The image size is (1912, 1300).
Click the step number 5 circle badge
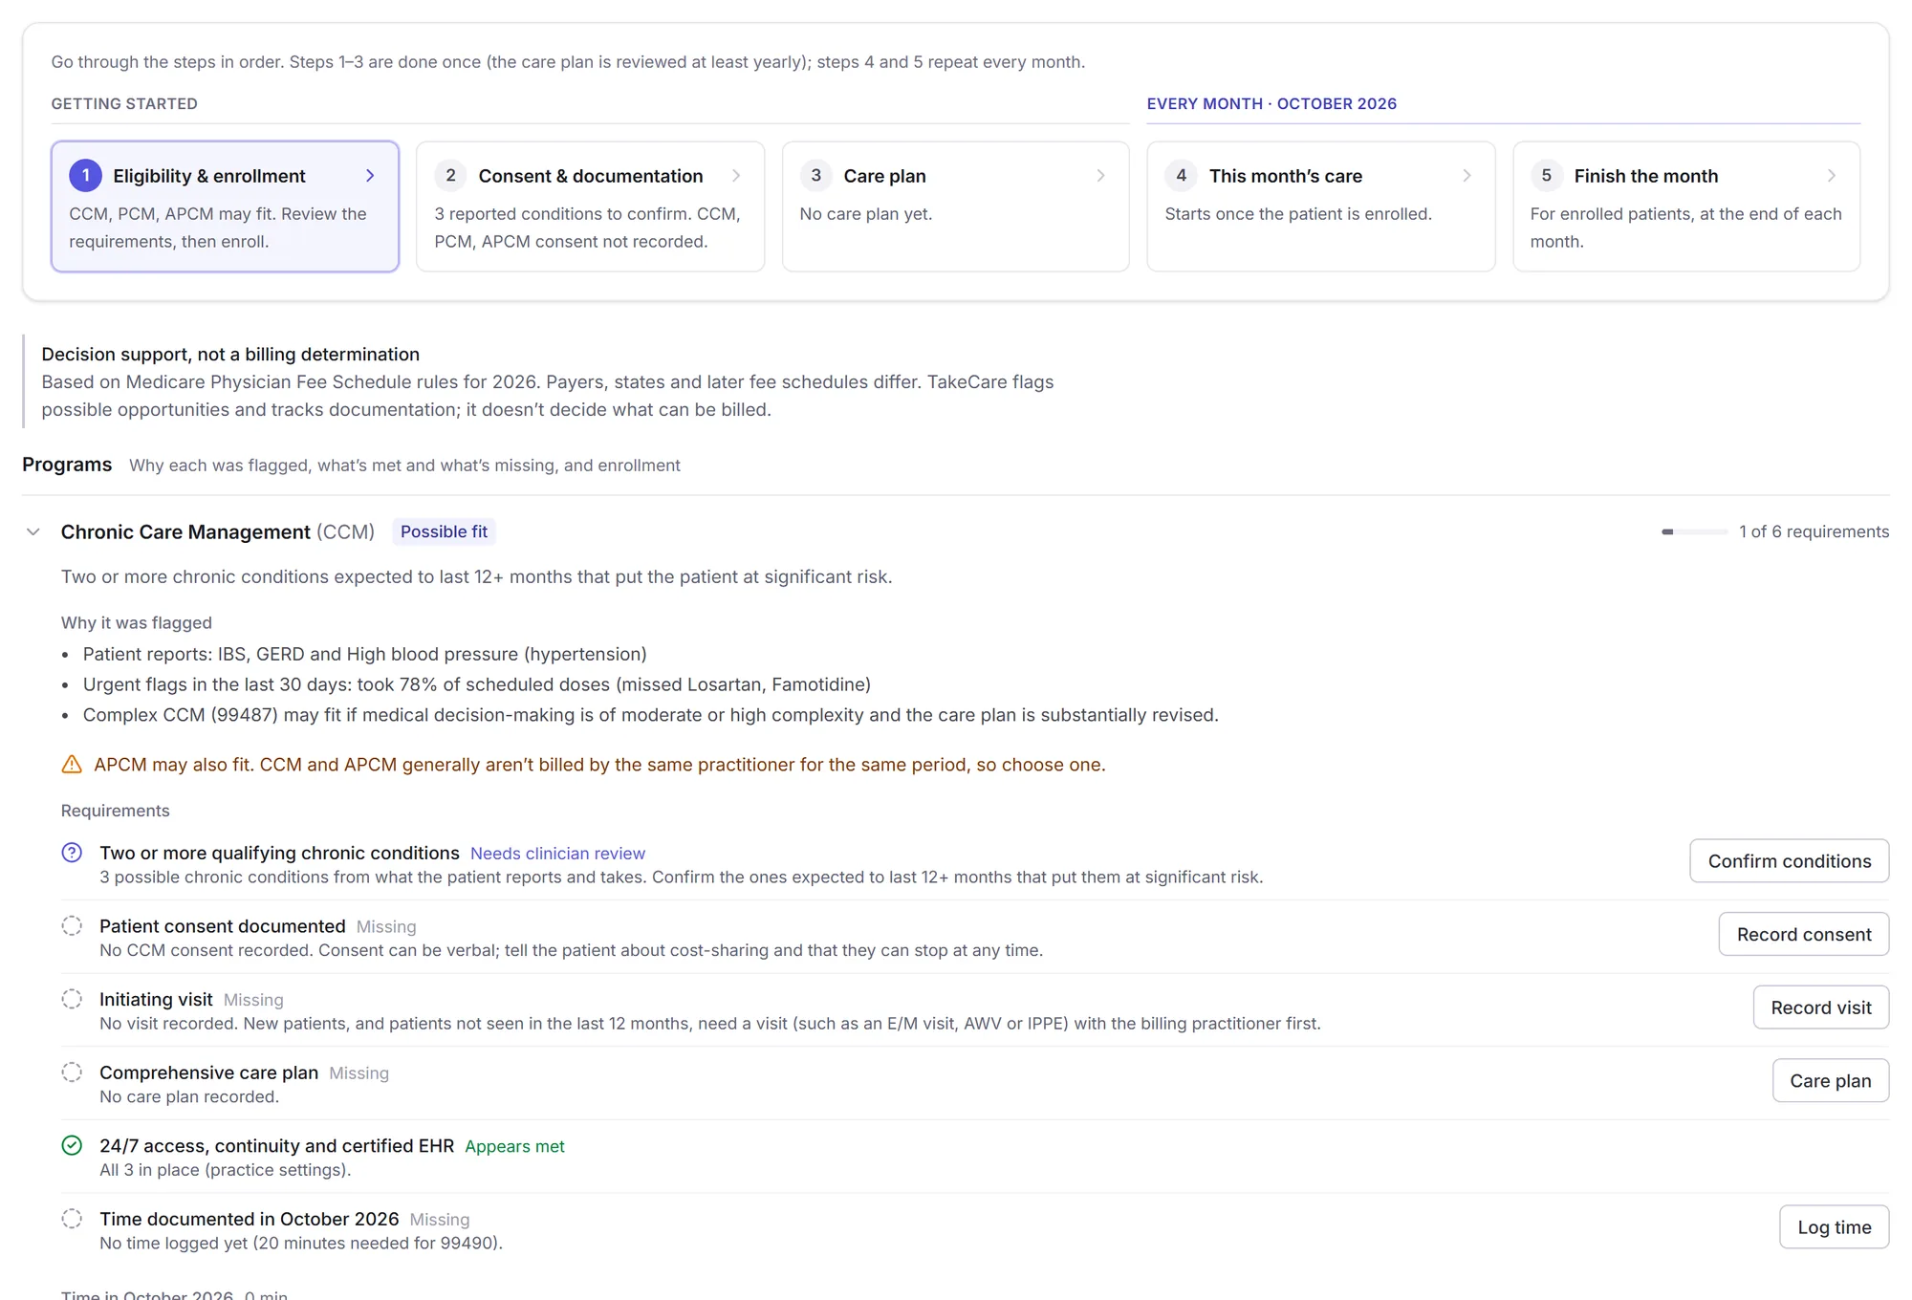click(1546, 176)
